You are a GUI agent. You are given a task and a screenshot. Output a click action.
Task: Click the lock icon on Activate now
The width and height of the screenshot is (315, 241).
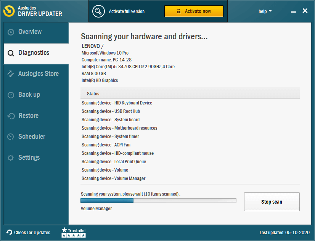(x=179, y=11)
